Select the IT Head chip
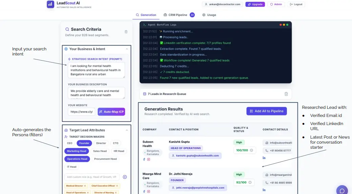The height and width of the screenshot is (194, 352). point(71,167)
